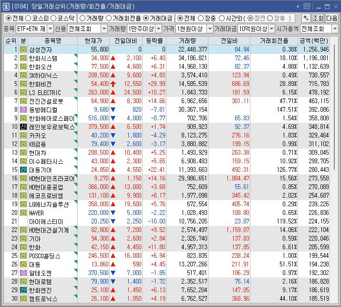The height and width of the screenshot is (307, 341).
Task: Click the 거래회전율 column header
Action: tap(274, 41)
